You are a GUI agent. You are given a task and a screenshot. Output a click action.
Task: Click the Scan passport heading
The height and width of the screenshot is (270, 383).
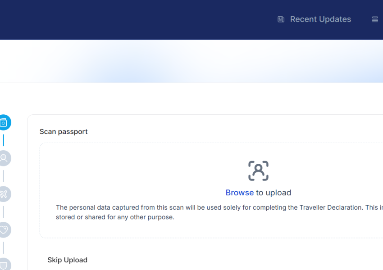(64, 132)
